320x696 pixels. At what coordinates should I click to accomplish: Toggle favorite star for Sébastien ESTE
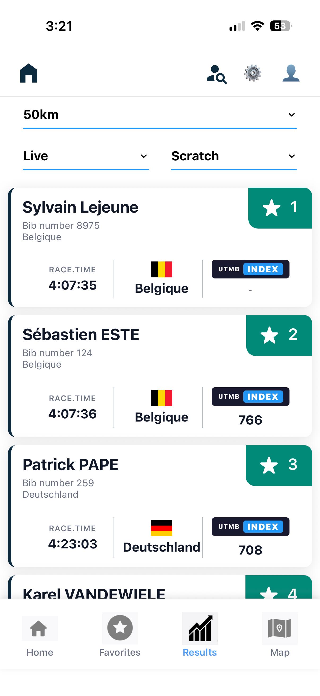[x=269, y=335]
